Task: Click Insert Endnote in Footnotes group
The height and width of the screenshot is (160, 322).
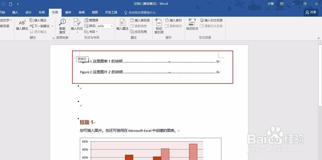Action: click(38, 20)
